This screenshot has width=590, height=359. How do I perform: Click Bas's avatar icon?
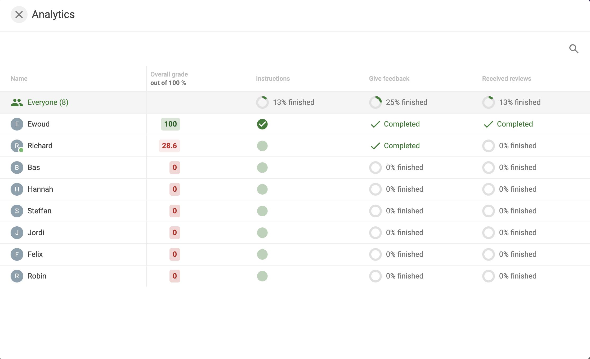pos(17,168)
